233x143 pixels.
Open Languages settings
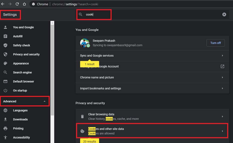20,110
